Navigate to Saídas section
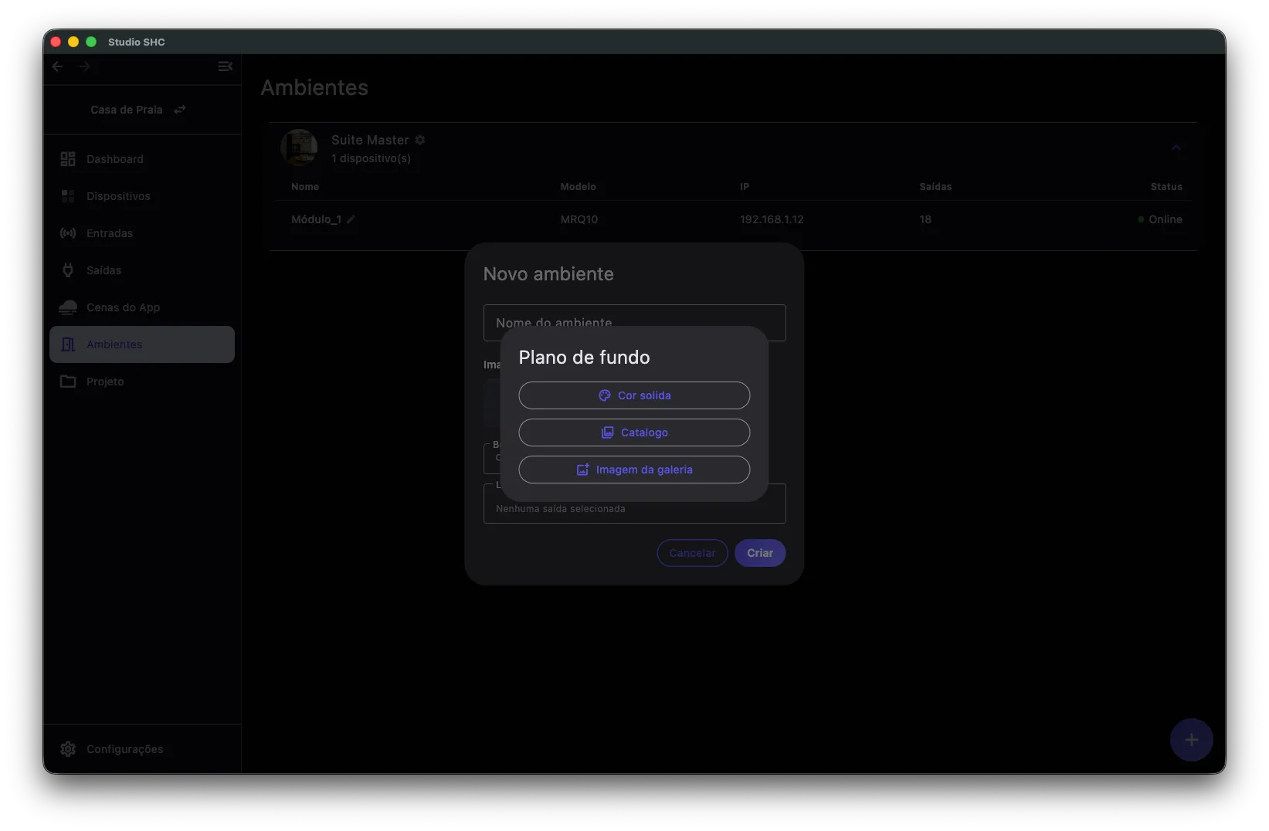Image resolution: width=1269 pixels, height=831 pixels. click(142, 270)
